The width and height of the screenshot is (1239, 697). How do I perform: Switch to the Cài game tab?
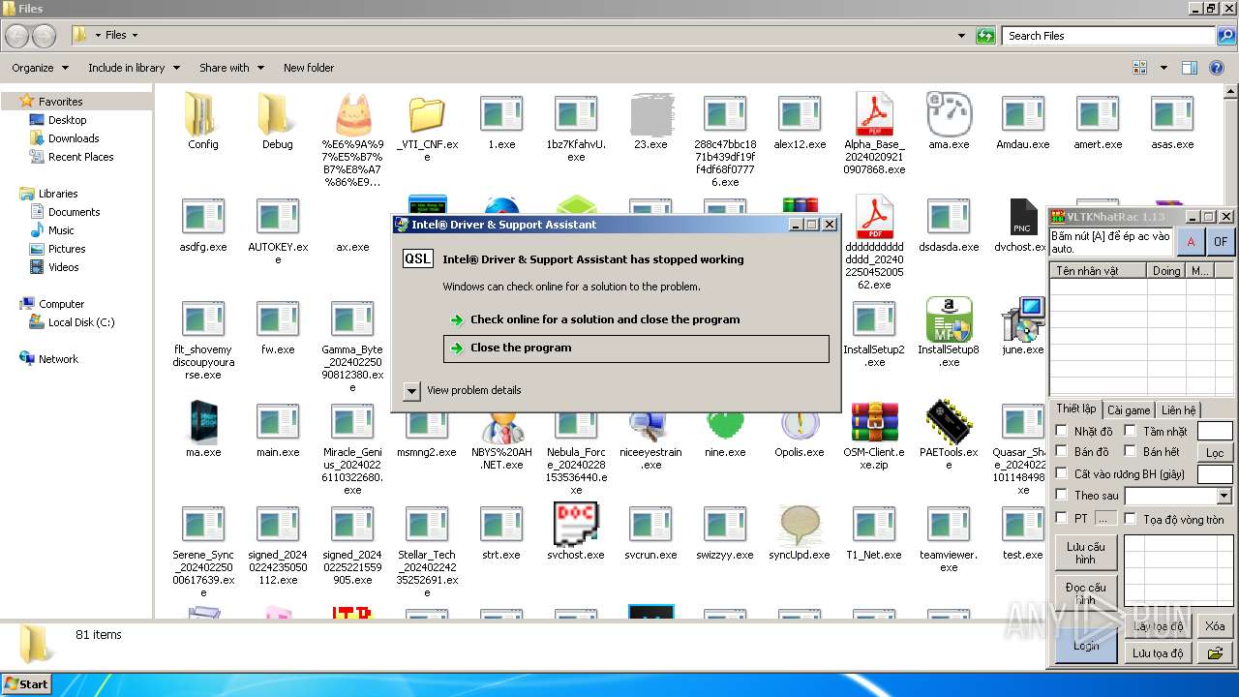click(1129, 410)
